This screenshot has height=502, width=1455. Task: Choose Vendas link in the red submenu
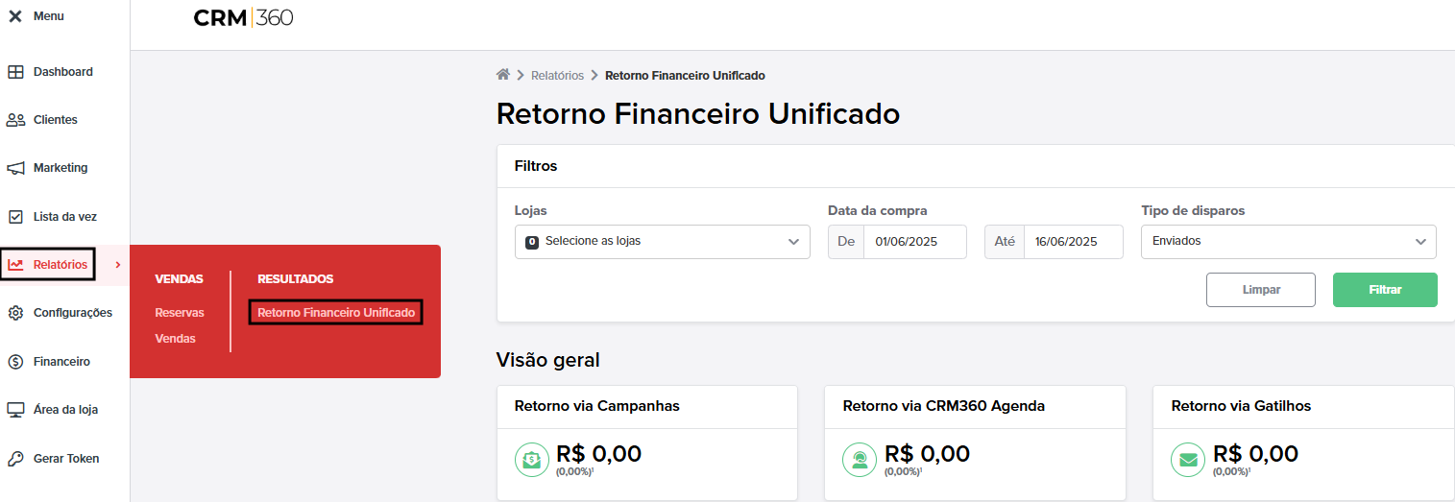click(x=175, y=339)
